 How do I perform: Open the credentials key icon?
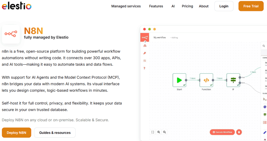point(144,53)
